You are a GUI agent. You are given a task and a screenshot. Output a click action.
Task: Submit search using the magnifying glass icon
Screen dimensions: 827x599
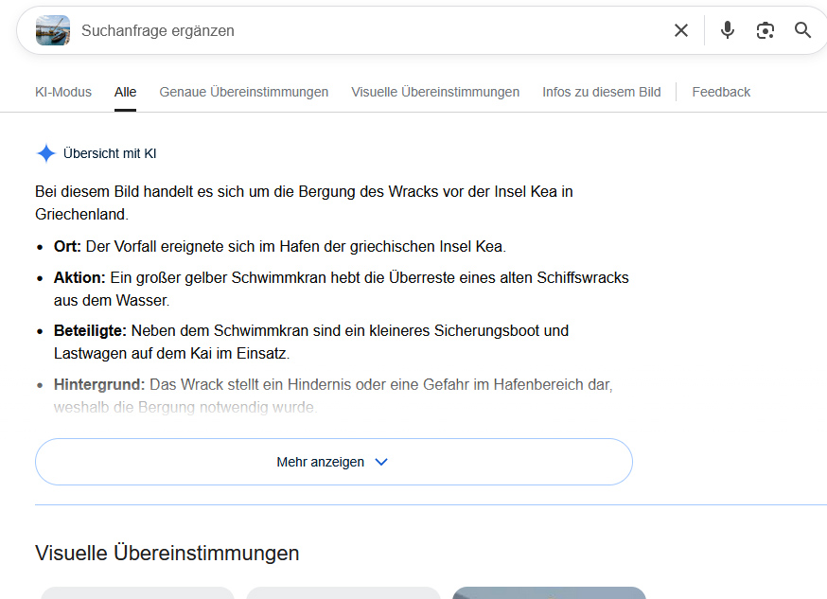[x=802, y=30]
